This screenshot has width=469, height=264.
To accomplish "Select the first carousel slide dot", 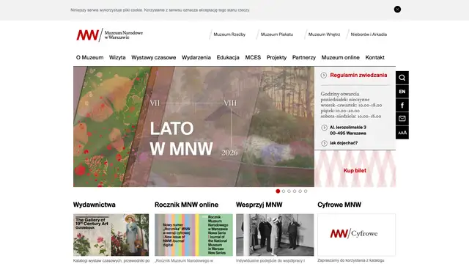I will pyautogui.click(x=278, y=191).
